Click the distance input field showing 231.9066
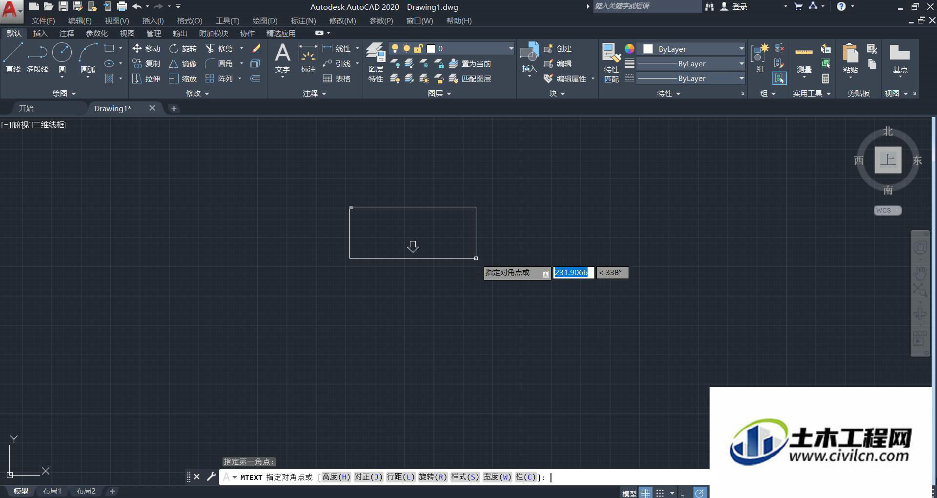Image resolution: width=937 pixels, height=498 pixels. [573, 273]
